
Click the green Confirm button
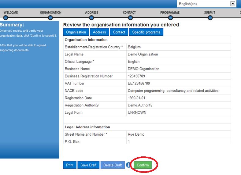pos(143,165)
